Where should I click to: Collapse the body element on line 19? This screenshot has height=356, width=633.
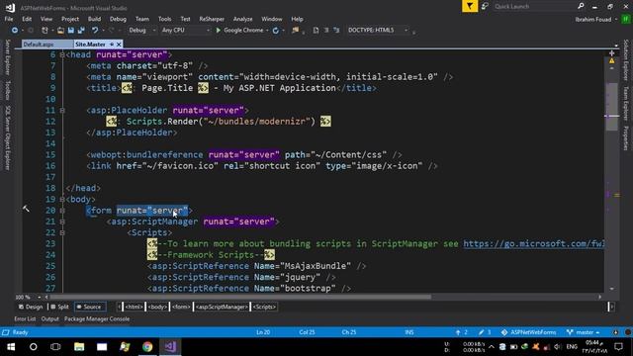coord(62,199)
